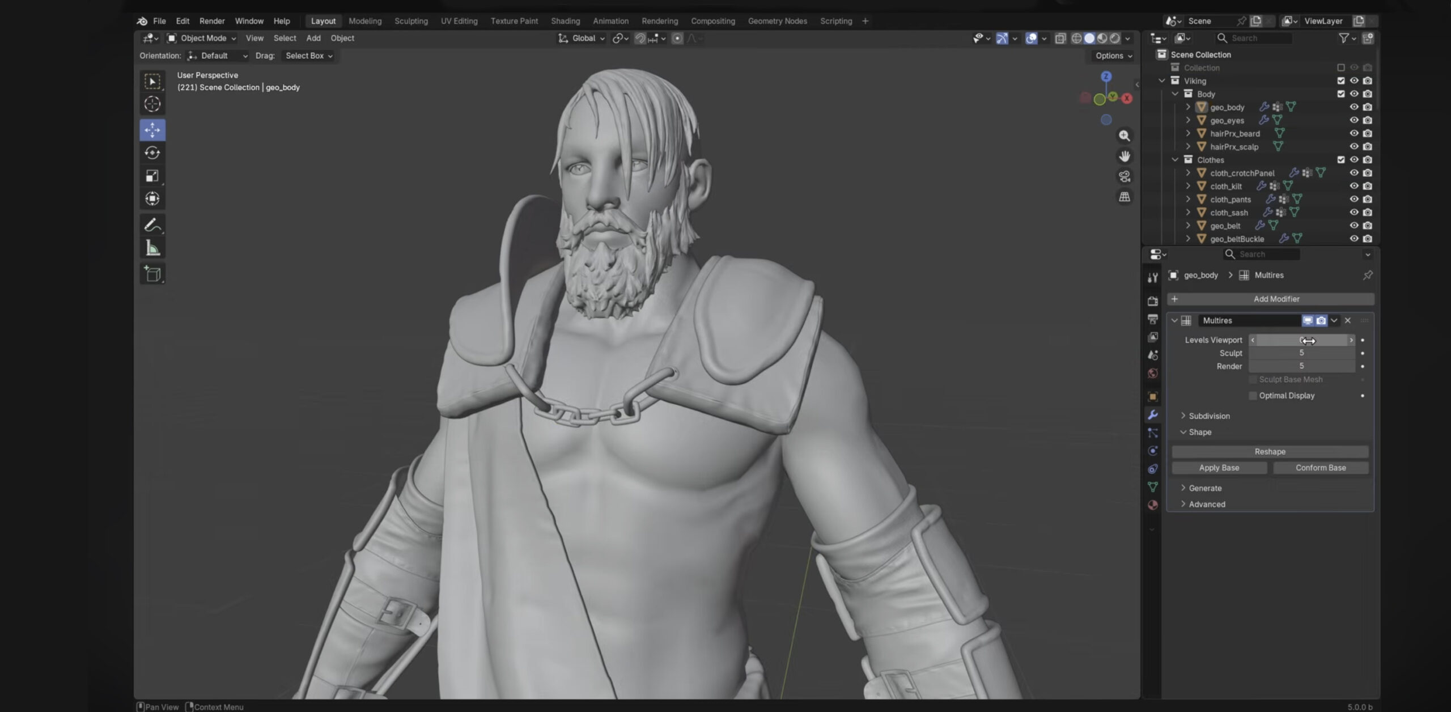Enable the Optimal Display checkbox

[x=1253, y=396]
